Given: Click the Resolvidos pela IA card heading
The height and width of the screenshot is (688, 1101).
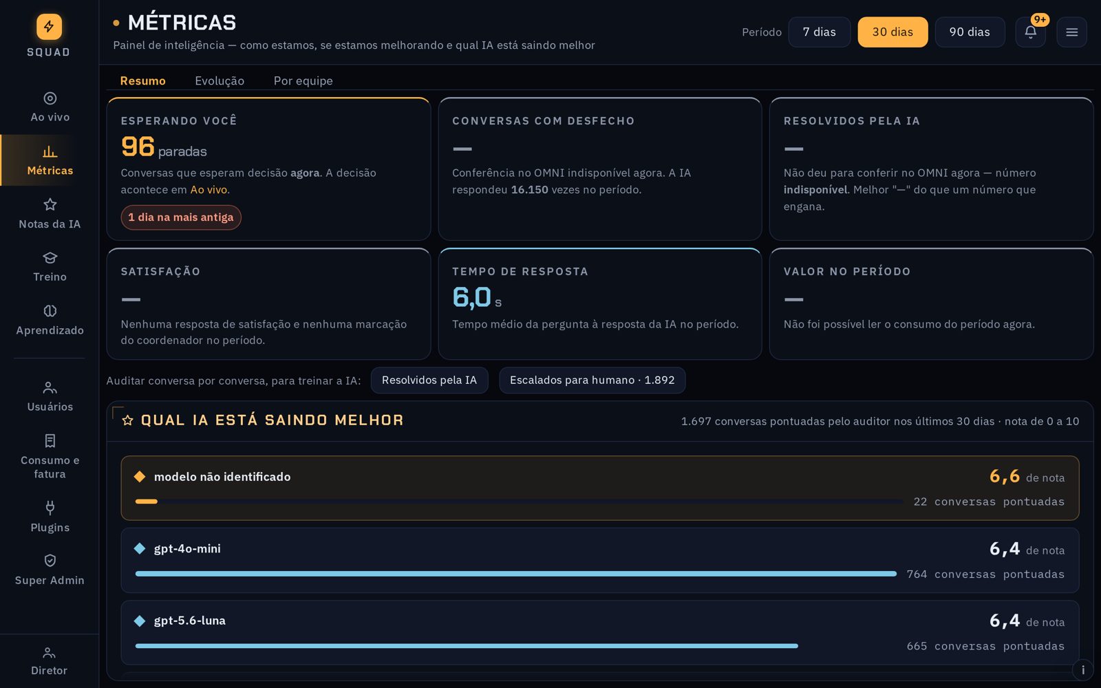Looking at the screenshot, I should click(x=851, y=121).
